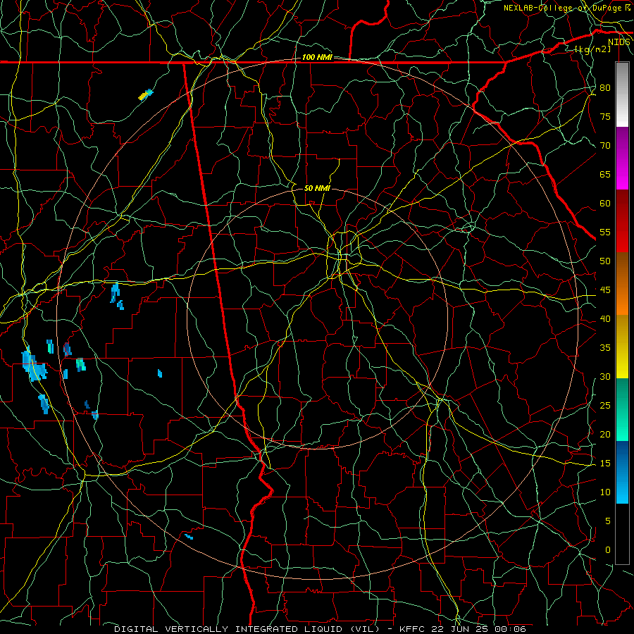This screenshot has height=634, width=634.
Task: Click the 20 value on the scale
Action: (605, 435)
